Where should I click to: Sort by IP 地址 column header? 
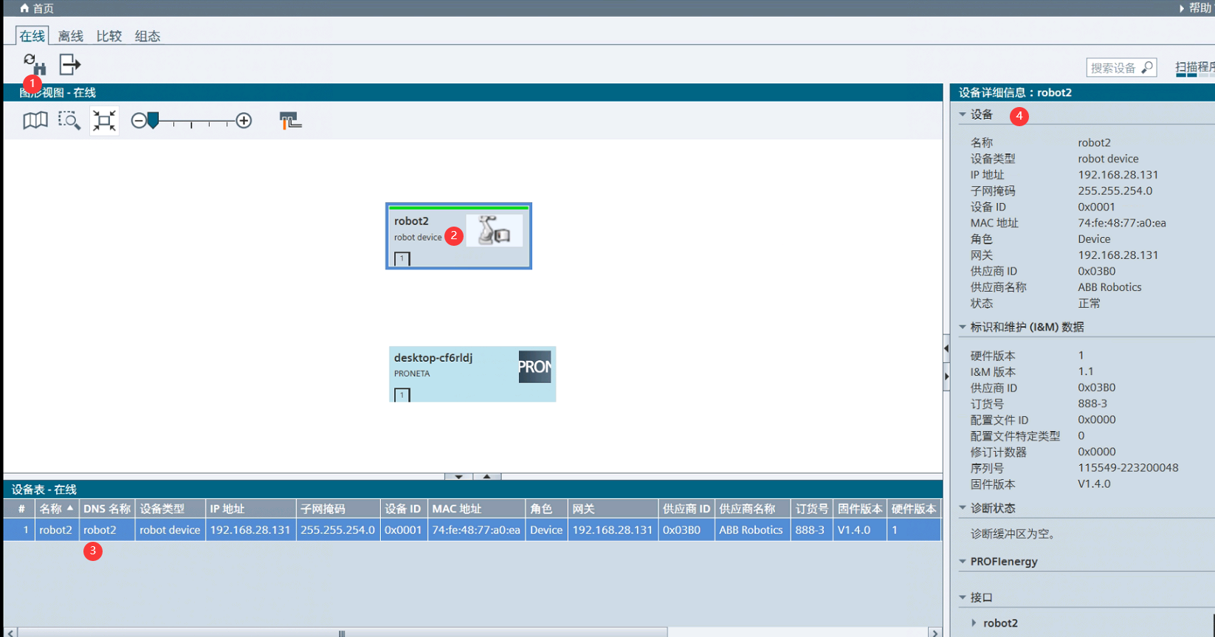tap(250, 509)
